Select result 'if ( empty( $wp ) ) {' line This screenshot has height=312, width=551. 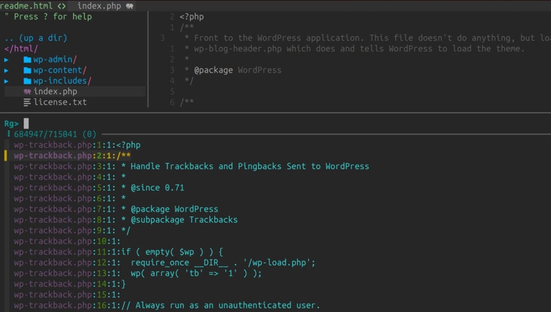(x=118, y=252)
